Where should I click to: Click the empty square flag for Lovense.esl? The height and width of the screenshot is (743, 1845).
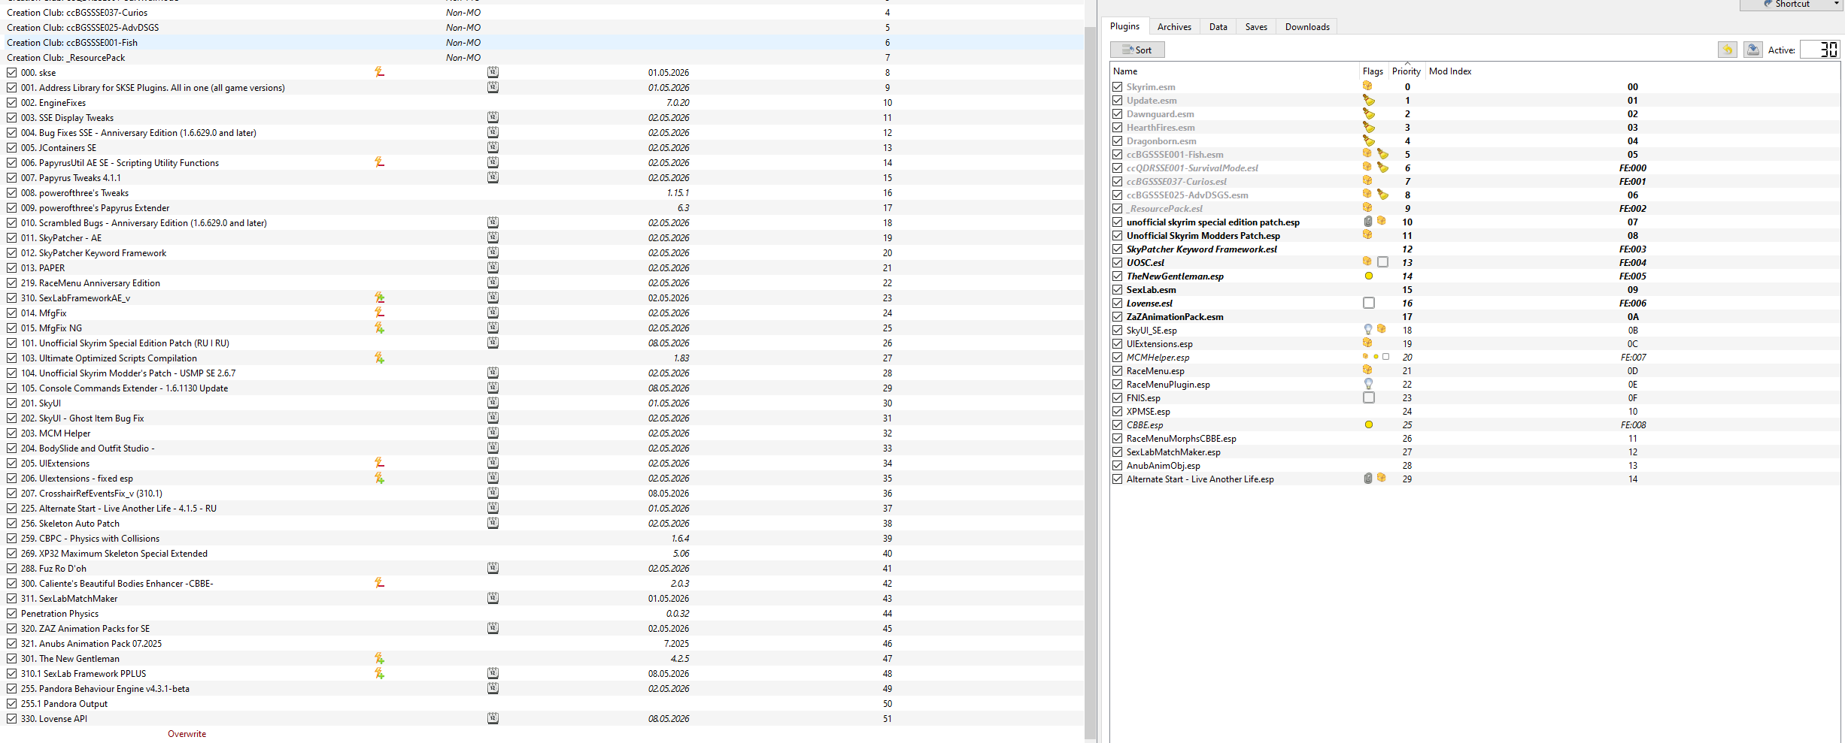[x=1368, y=303]
